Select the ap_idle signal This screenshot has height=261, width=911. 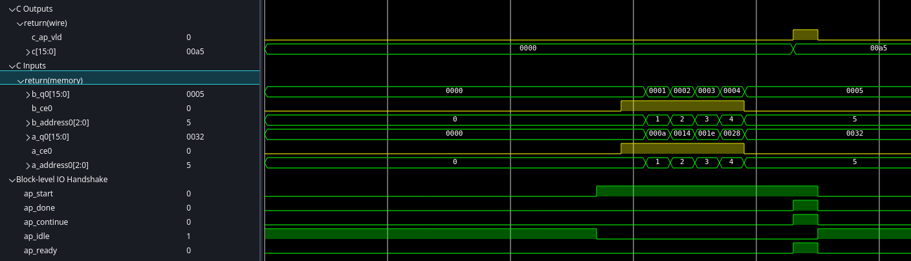(129, 236)
